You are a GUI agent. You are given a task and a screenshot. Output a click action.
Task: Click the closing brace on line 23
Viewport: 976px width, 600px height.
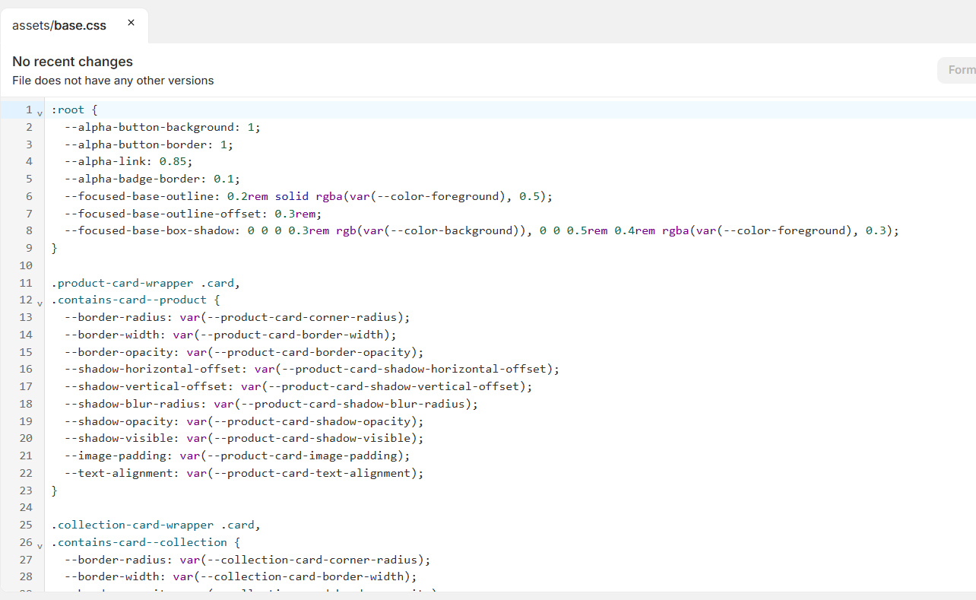55,490
